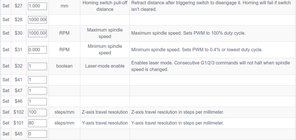The height and width of the screenshot is (140, 296).
Task: Select the $28 value input field
Action: click(37, 20)
